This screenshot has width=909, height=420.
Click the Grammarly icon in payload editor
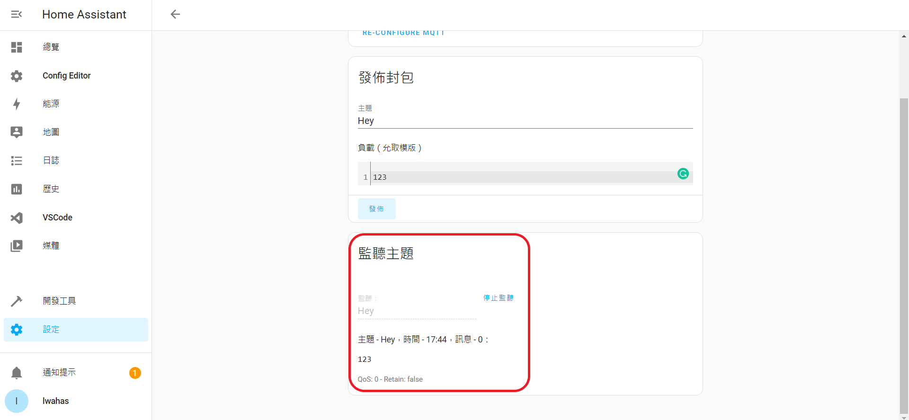683,174
